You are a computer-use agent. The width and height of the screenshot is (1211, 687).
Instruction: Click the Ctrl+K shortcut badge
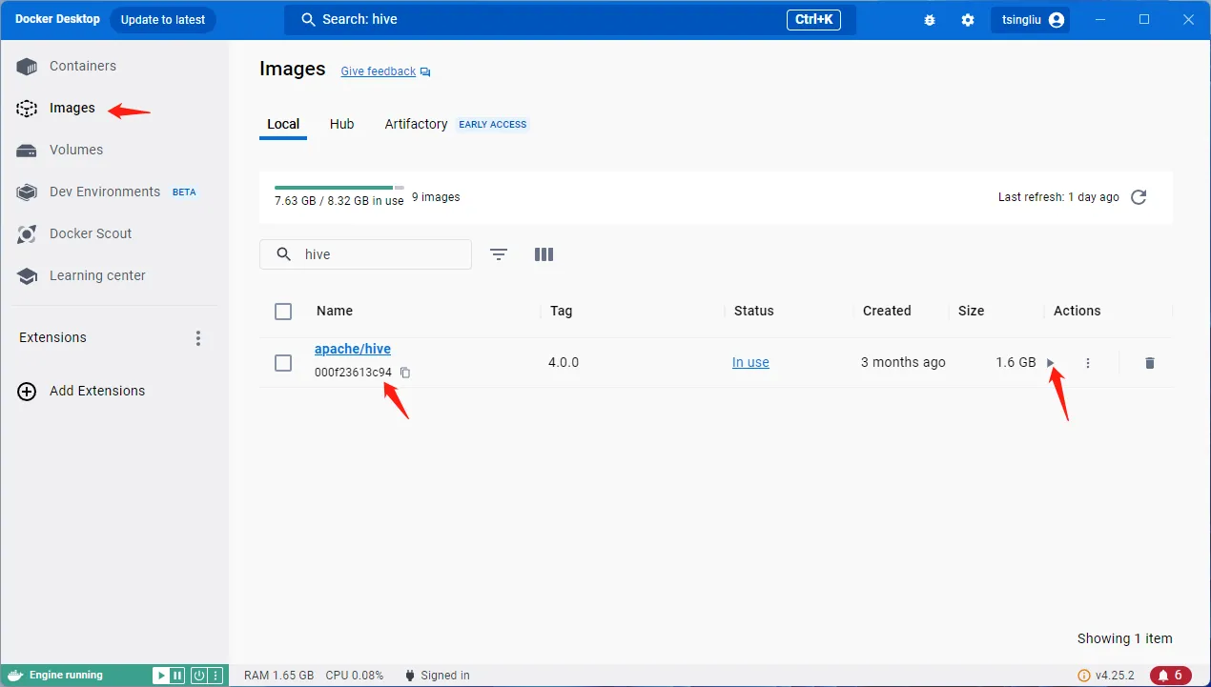click(813, 20)
